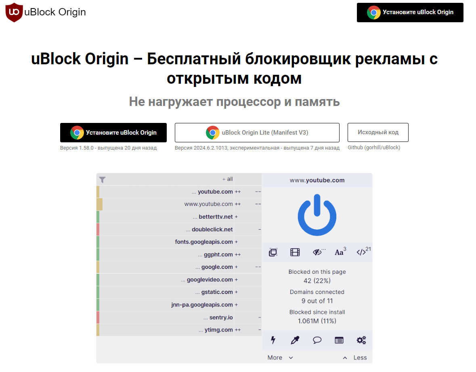Collapse with the Less option
The image size is (476, 372).
(354, 357)
